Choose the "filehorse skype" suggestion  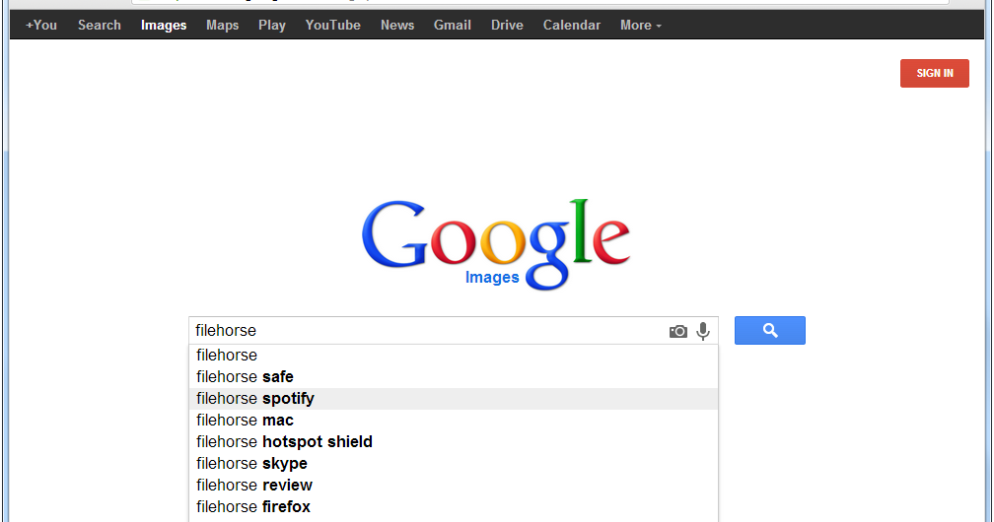pyautogui.click(x=251, y=464)
